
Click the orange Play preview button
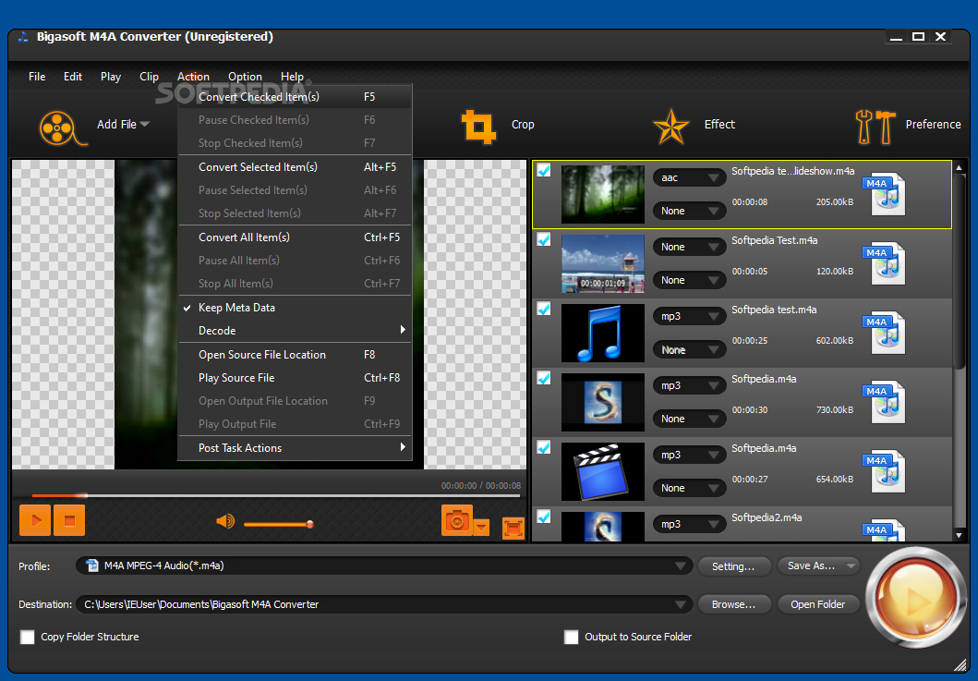pyautogui.click(x=35, y=520)
